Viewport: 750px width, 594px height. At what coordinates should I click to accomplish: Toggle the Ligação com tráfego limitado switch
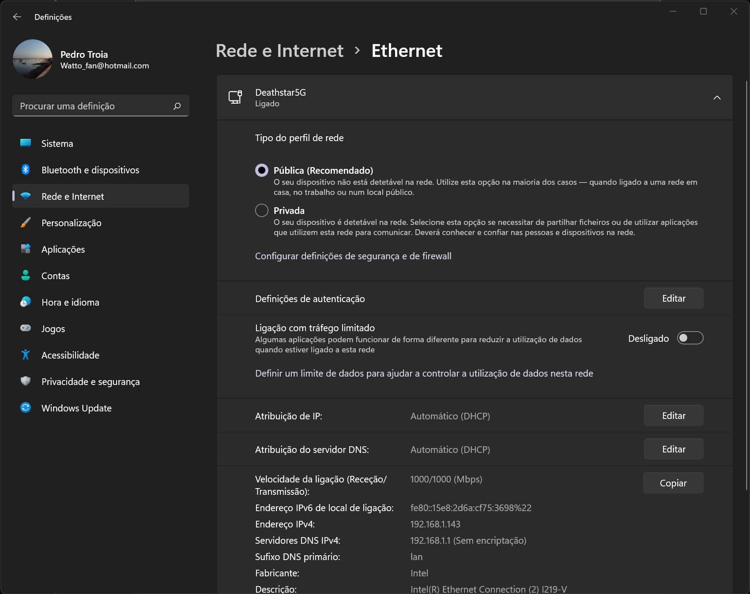point(690,338)
